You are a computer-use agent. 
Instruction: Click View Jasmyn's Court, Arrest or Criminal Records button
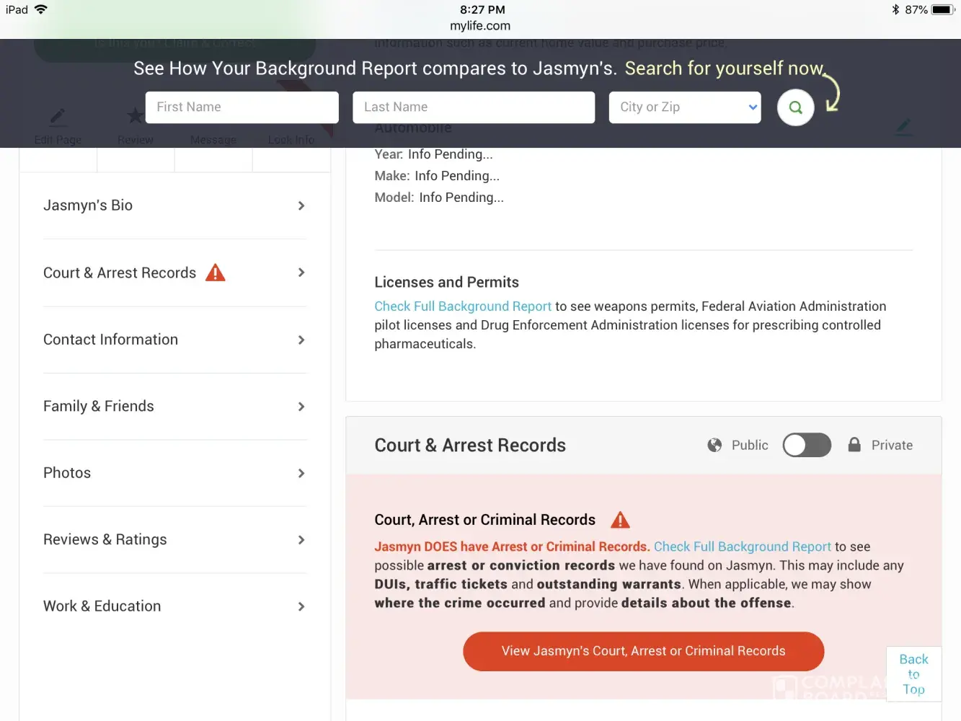643,651
